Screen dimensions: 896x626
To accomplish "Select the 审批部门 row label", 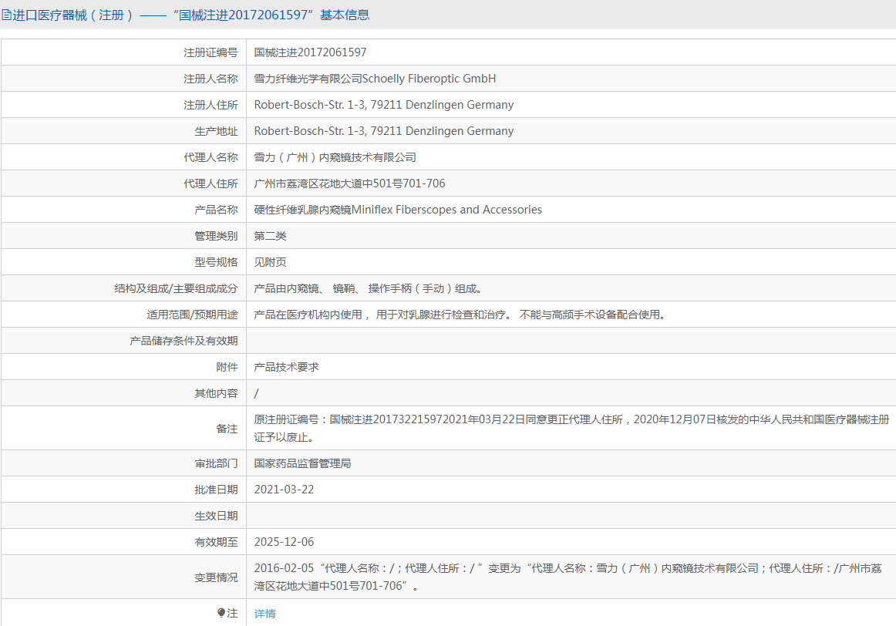I will click(x=216, y=464).
